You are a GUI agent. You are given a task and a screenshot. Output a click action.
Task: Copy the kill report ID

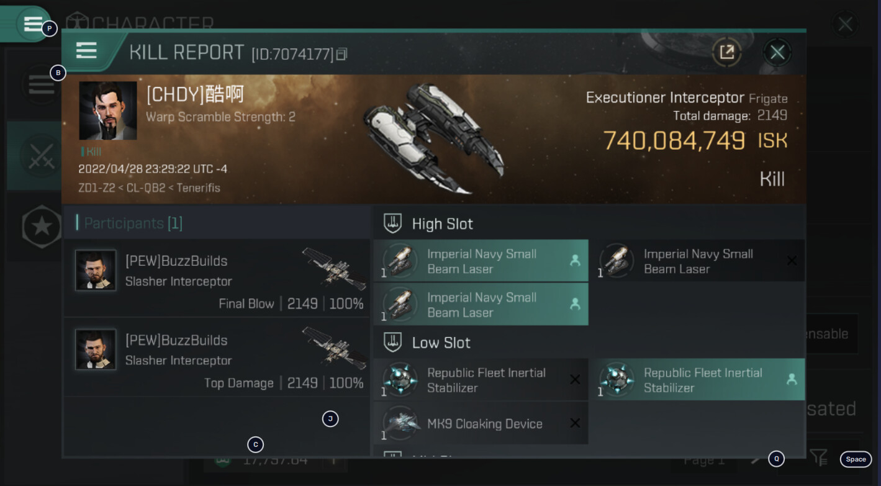(341, 55)
